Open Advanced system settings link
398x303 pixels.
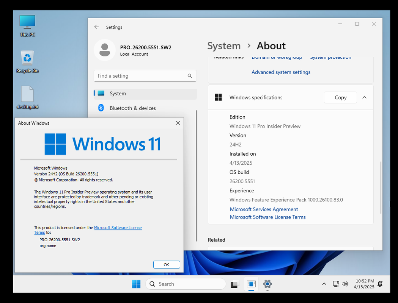(x=281, y=72)
